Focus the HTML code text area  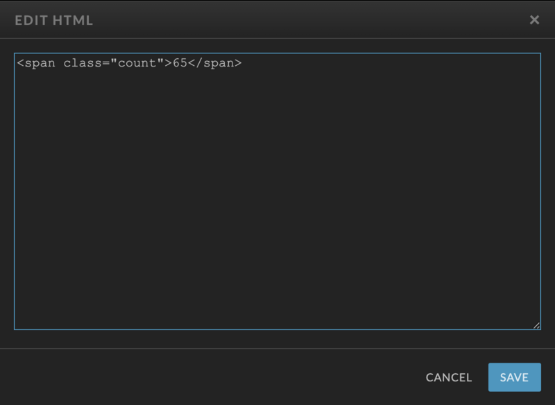point(277,191)
